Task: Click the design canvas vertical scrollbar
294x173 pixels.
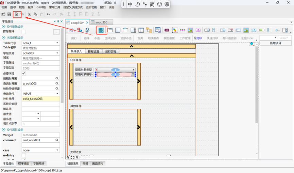Action: coord(257,84)
